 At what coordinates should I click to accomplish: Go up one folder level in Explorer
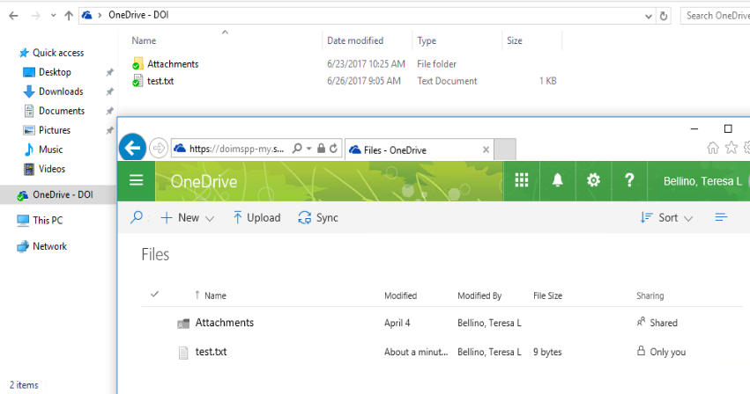point(69,16)
